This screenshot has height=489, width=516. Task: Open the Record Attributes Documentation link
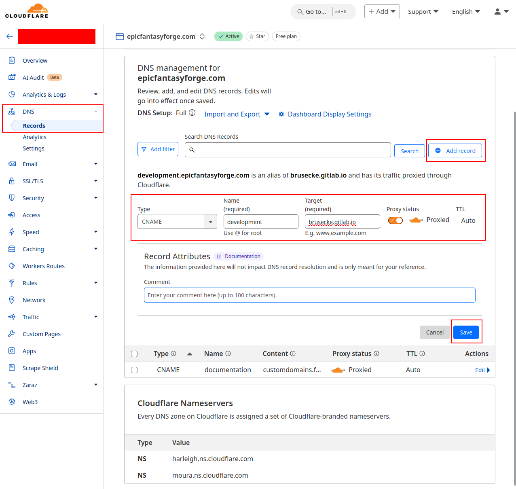pyautogui.click(x=239, y=256)
